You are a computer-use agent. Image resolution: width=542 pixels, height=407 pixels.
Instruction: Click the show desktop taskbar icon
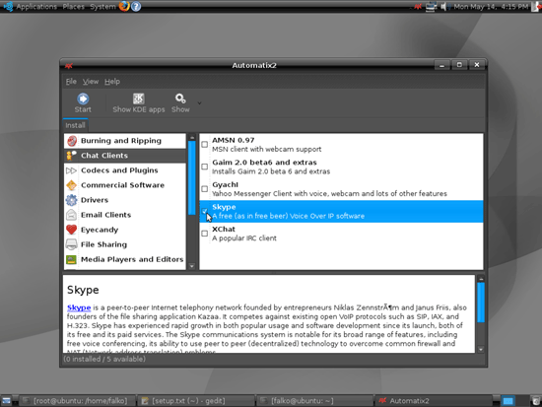6,401
